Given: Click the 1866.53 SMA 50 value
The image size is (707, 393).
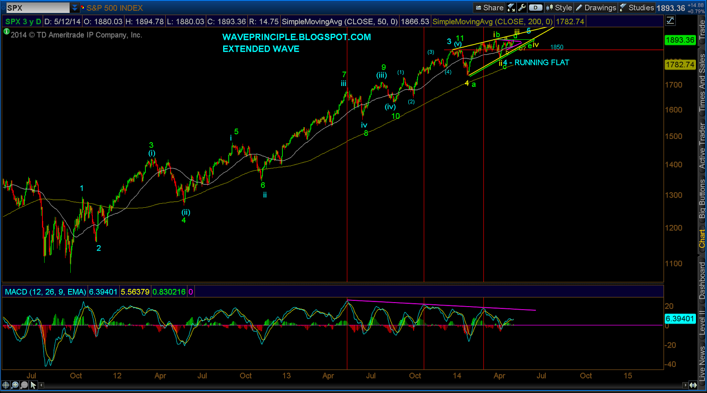Looking at the screenshot, I should [415, 21].
